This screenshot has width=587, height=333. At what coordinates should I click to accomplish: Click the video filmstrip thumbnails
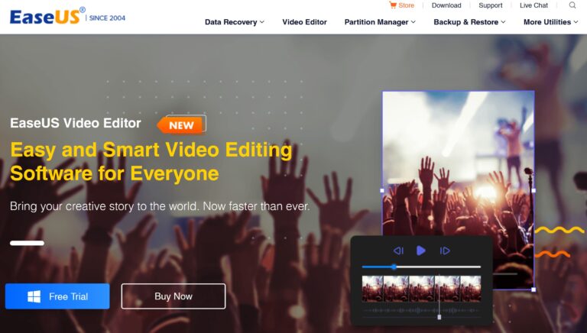point(421,289)
